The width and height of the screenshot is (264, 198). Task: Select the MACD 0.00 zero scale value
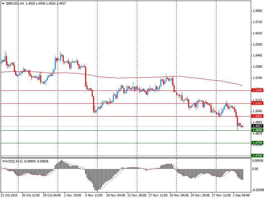pos(255,169)
